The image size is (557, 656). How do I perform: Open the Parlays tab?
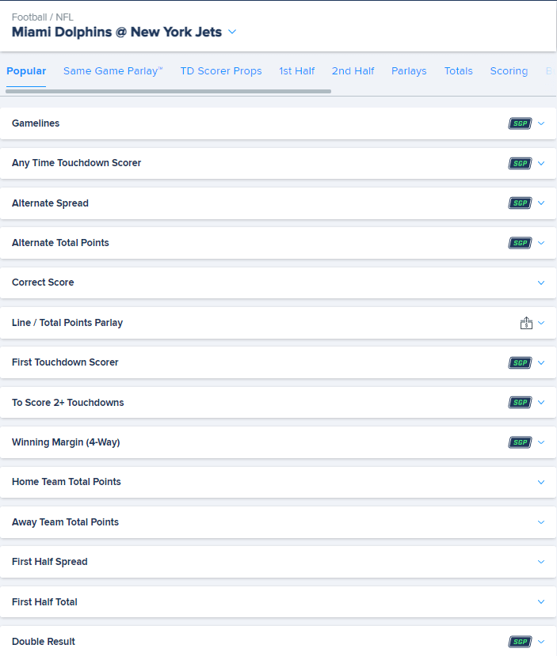[409, 71]
